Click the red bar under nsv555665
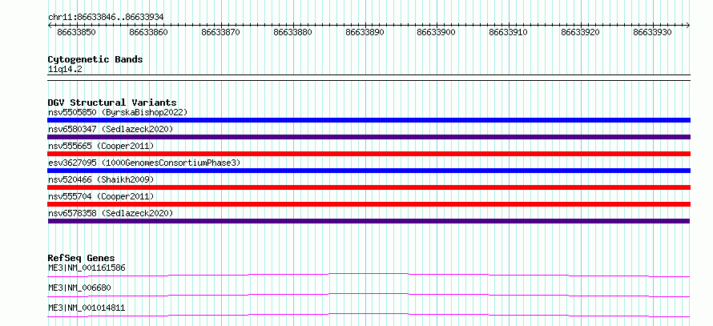Screen dimensions: 713x326 369,154
